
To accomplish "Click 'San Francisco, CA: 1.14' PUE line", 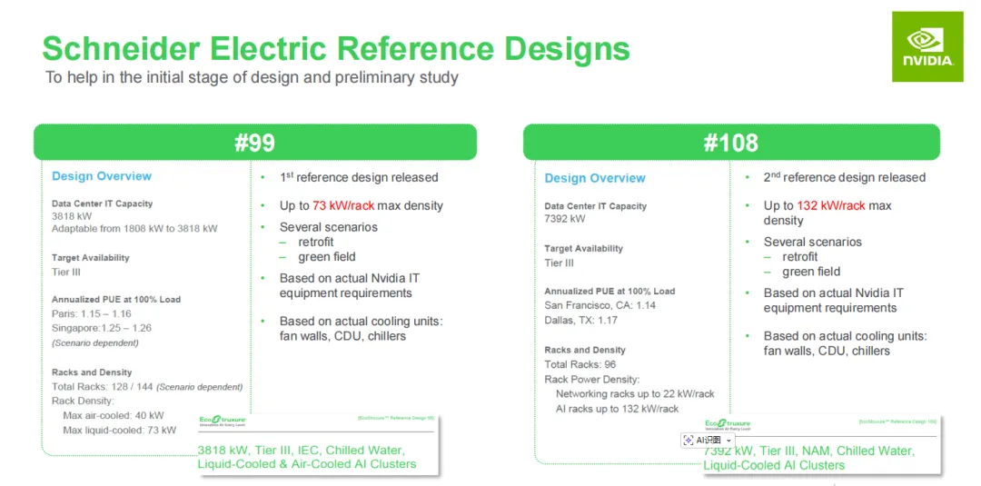I will 599,305.
